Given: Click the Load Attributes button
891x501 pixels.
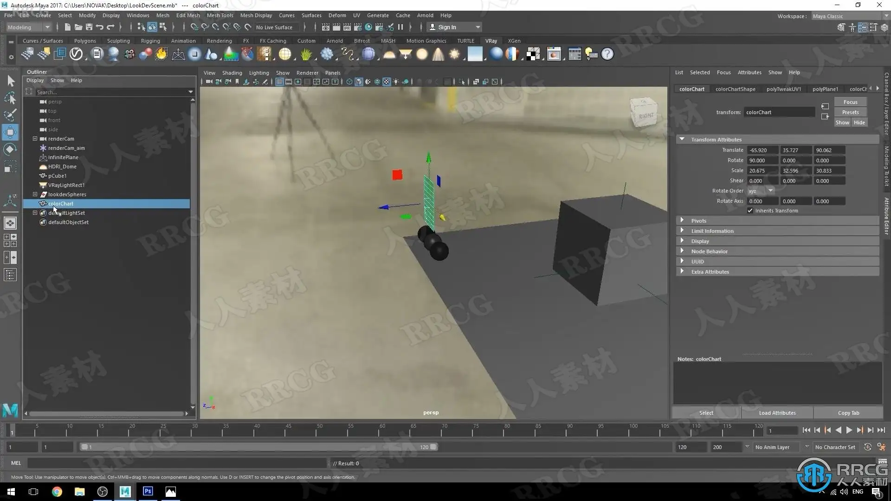Looking at the screenshot, I should 777,413.
